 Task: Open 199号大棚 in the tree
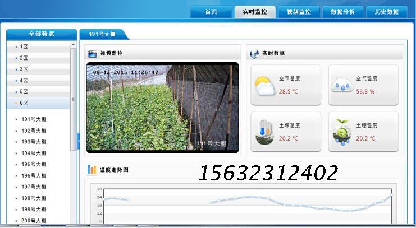pyautogui.click(x=34, y=210)
